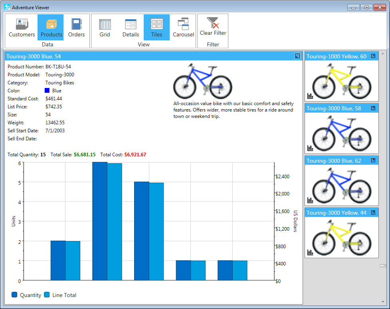This screenshot has width=390, height=309.
Task: Maximize the Touring-3000 Blue, 58 tile
Action: click(373, 108)
